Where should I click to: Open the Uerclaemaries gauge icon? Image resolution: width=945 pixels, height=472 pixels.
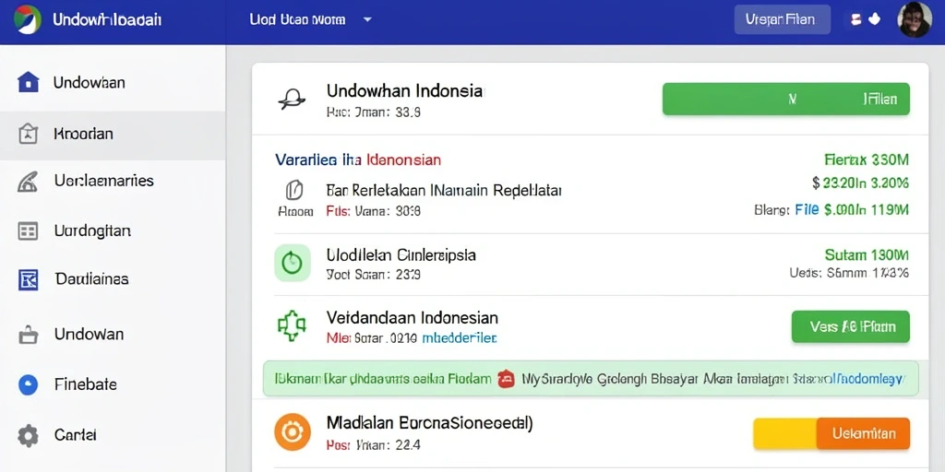[29, 182]
